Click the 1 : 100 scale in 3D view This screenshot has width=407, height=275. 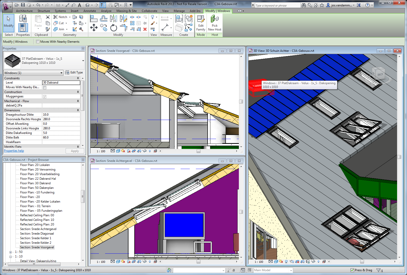[259, 262]
